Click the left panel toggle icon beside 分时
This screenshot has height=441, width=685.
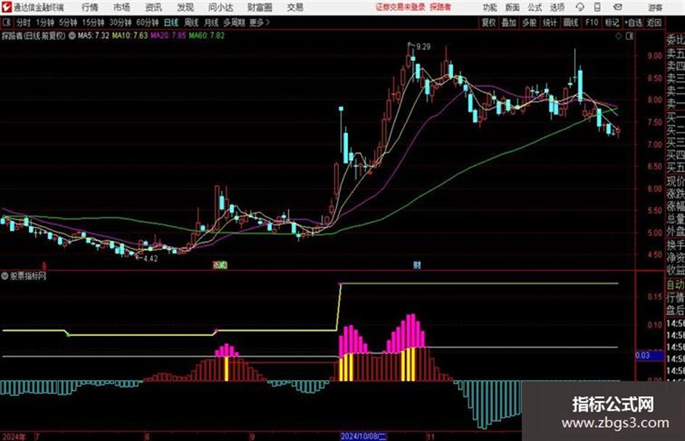coord(6,22)
